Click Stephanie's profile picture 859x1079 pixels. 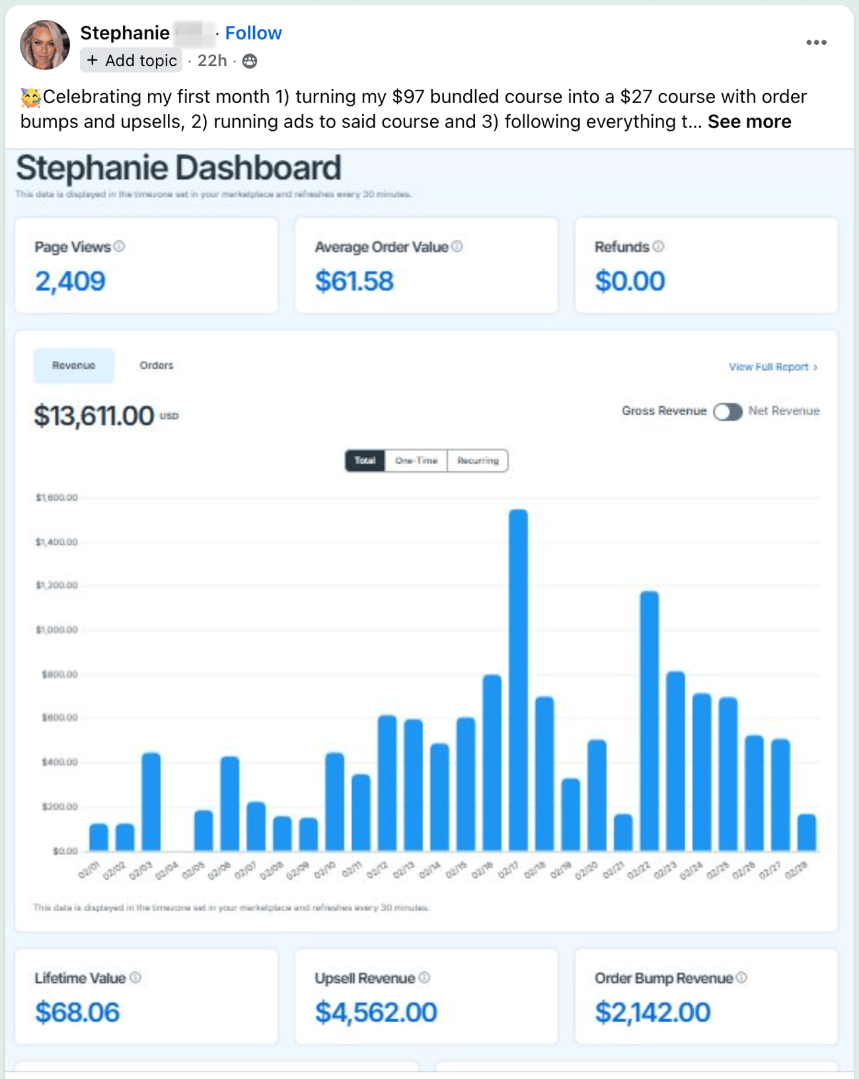(x=45, y=45)
